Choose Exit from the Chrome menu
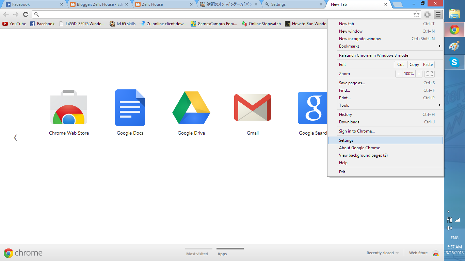The height and width of the screenshot is (261, 465). (386, 172)
